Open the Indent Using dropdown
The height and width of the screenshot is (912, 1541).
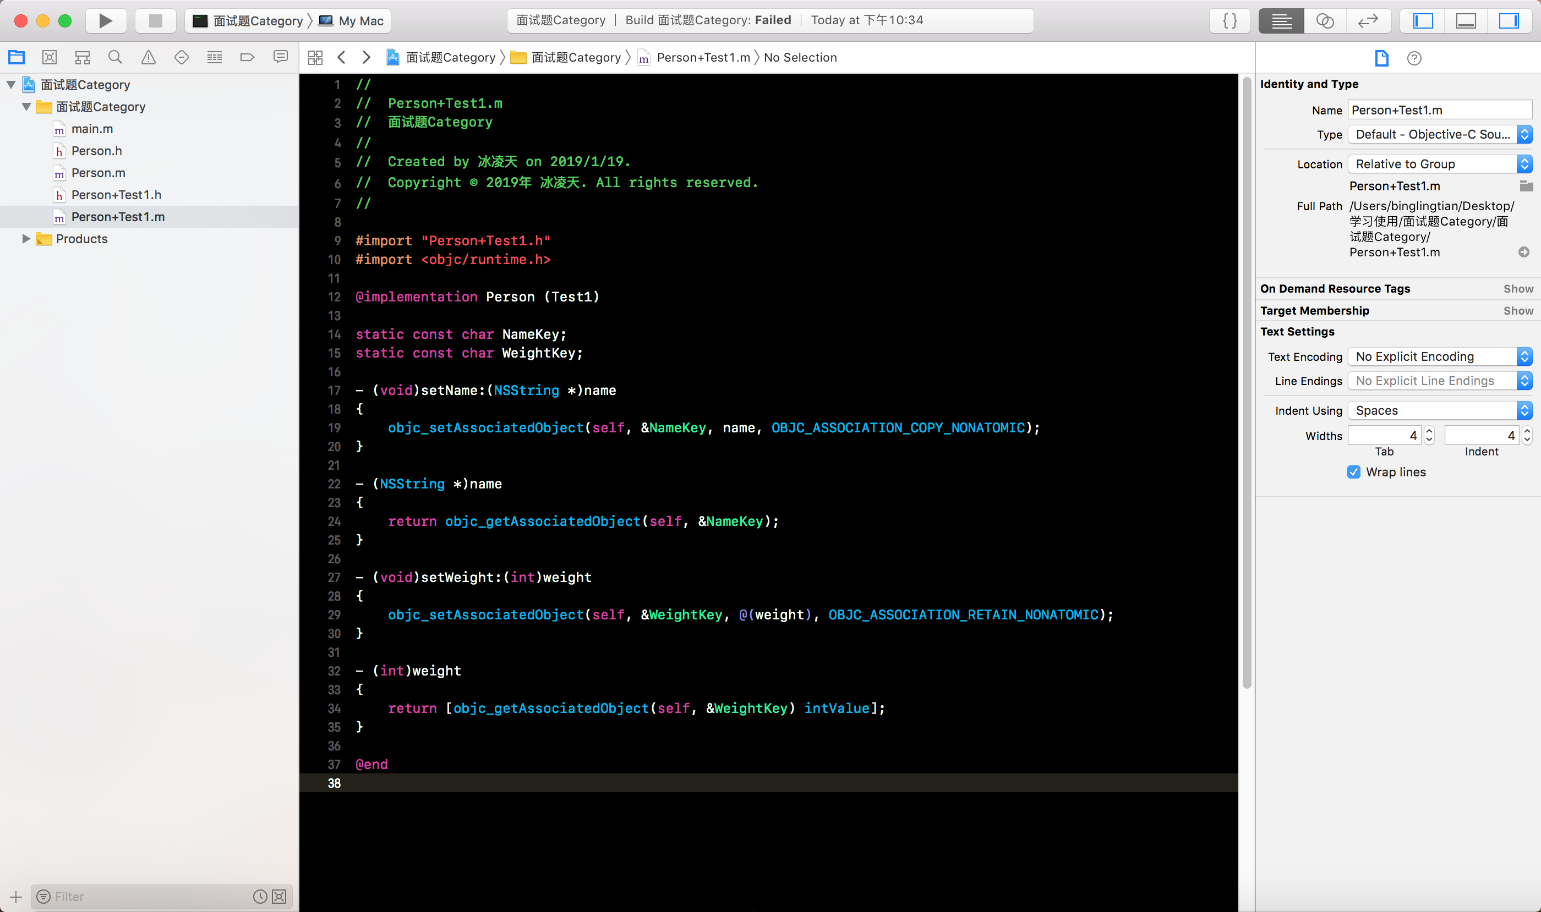point(1439,410)
